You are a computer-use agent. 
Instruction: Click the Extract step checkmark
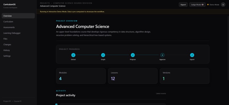click(73, 55)
